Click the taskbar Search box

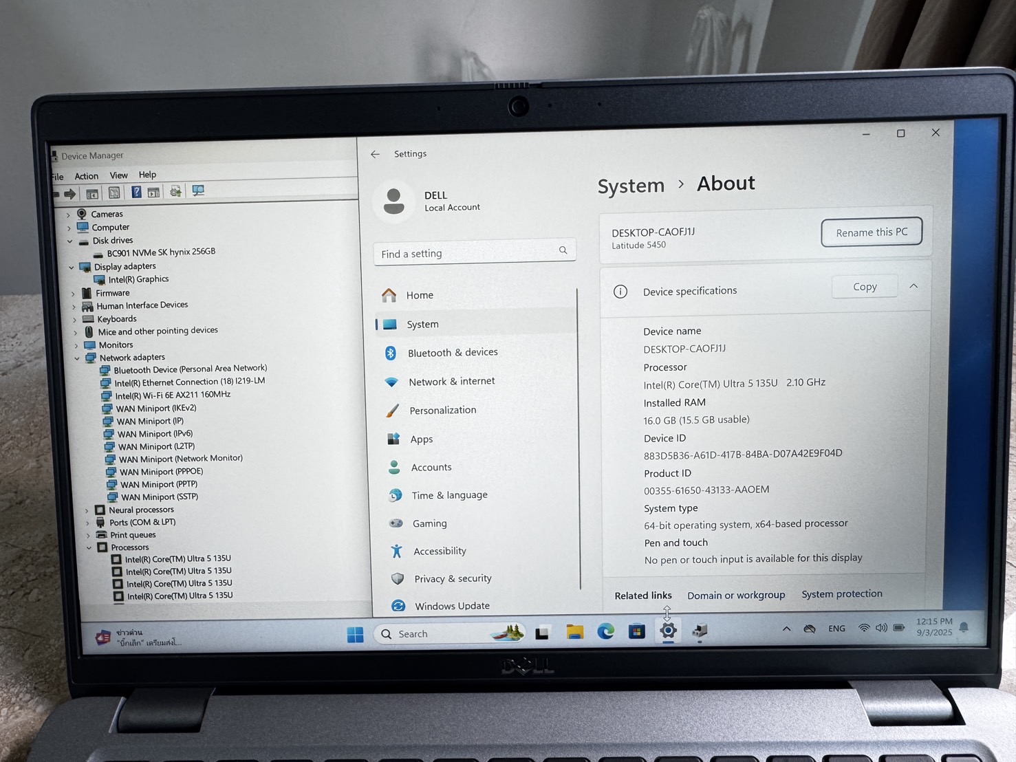[449, 633]
